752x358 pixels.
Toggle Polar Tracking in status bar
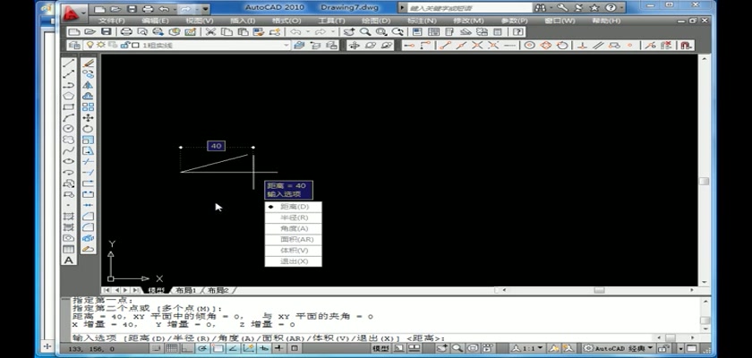[202, 348]
